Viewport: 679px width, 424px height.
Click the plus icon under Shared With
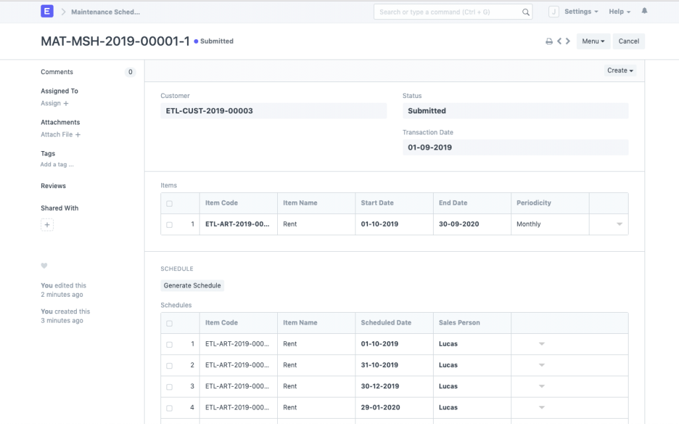pos(47,225)
